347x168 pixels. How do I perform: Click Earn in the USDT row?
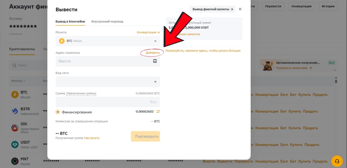point(284,145)
